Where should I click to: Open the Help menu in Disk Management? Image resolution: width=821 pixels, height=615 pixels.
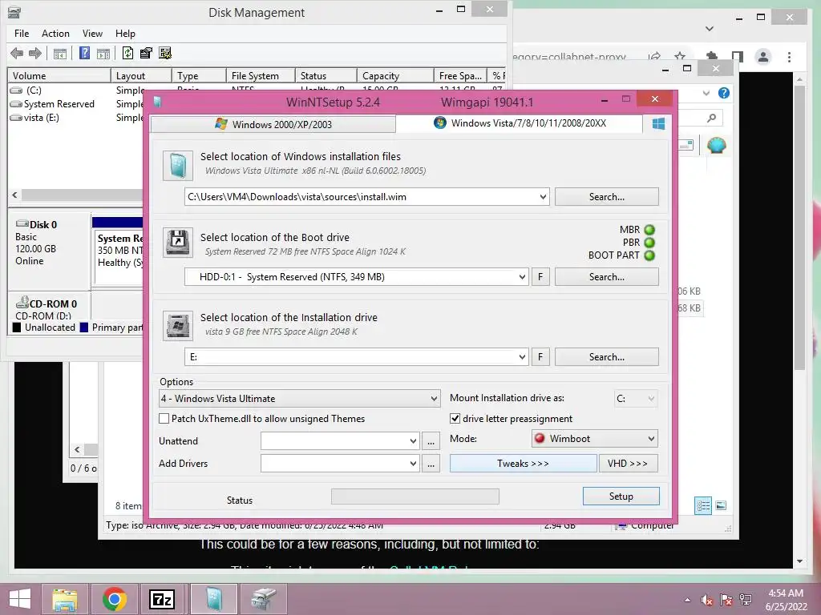click(125, 34)
